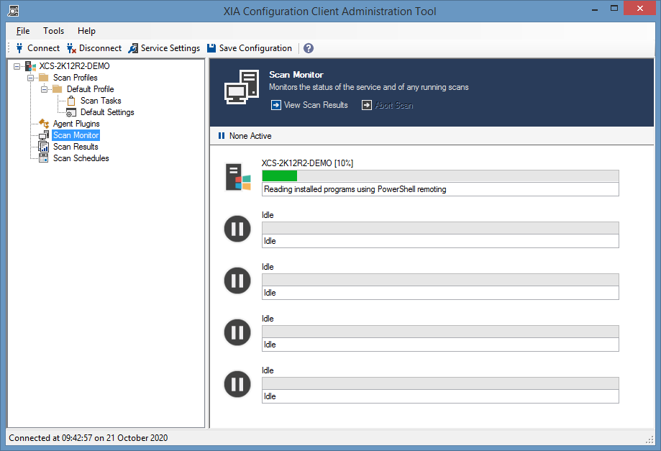This screenshot has height=451, width=661.
Task: Click the running XCS-2K12R2-DEMO scan server icon
Action: [238, 177]
